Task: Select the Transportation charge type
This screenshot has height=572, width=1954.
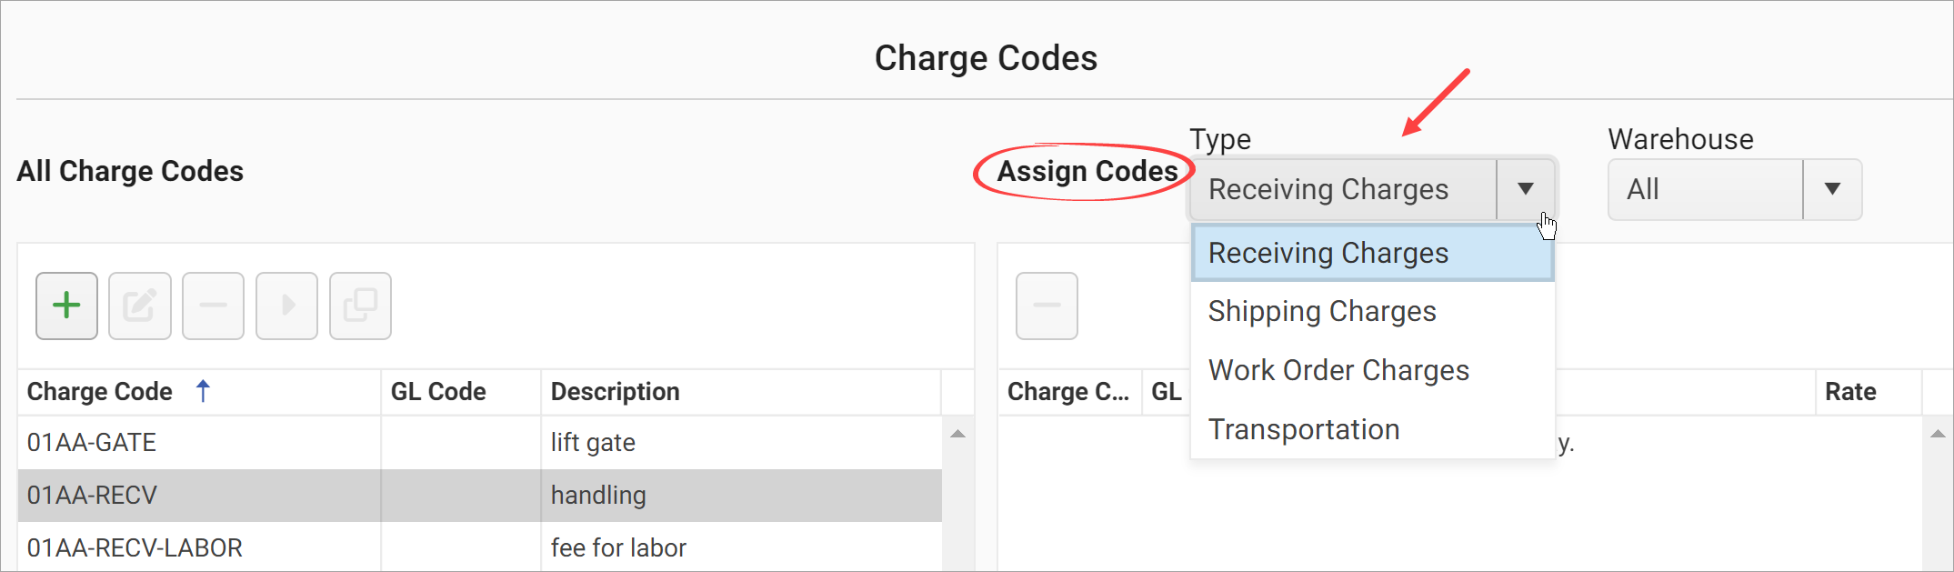Action: tap(1303, 428)
